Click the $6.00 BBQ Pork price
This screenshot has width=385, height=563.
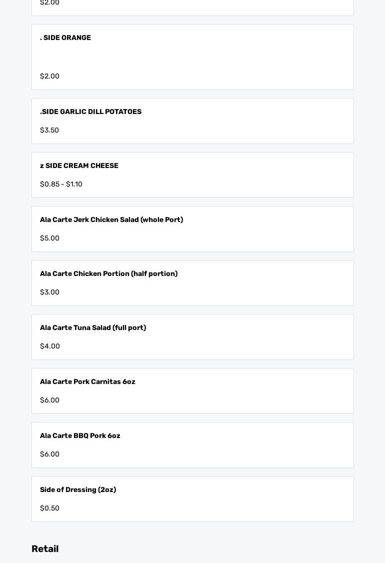[49, 454]
